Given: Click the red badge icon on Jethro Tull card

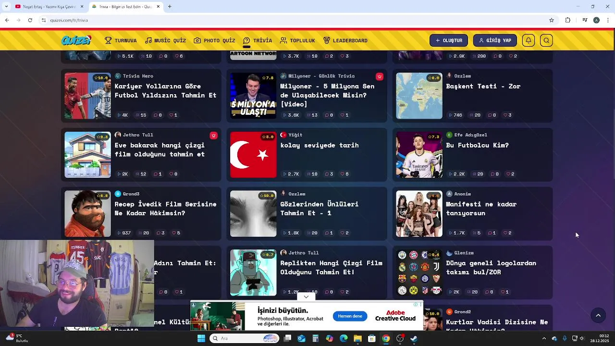Looking at the screenshot, I should click(x=214, y=136).
